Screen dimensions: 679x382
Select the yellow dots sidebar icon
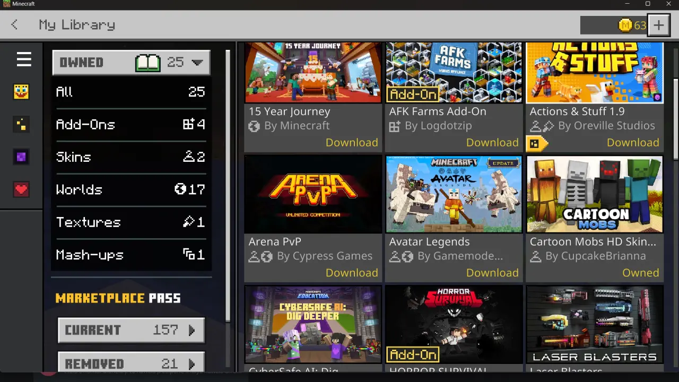point(21,125)
